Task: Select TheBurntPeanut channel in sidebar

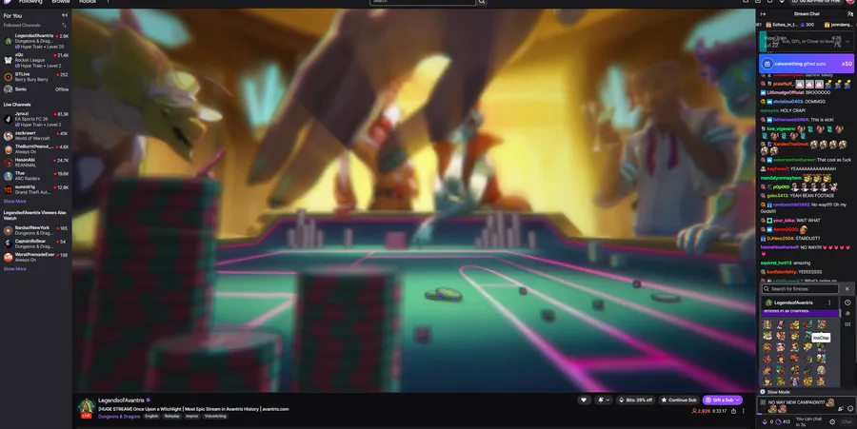Action: pyautogui.click(x=35, y=149)
